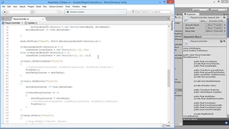The width and height of the screenshot is (229, 129).
Task: Click the Run play button in MonoDevelop toolbar
Action: 5,12
